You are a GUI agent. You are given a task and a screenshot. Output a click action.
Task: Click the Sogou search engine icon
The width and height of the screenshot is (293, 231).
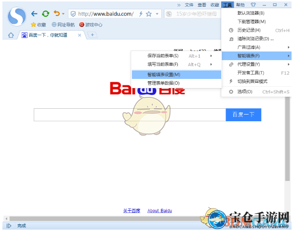(x=169, y=14)
